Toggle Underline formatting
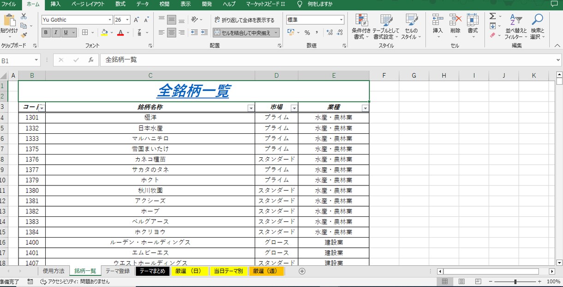The image size is (563, 287). point(66,32)
